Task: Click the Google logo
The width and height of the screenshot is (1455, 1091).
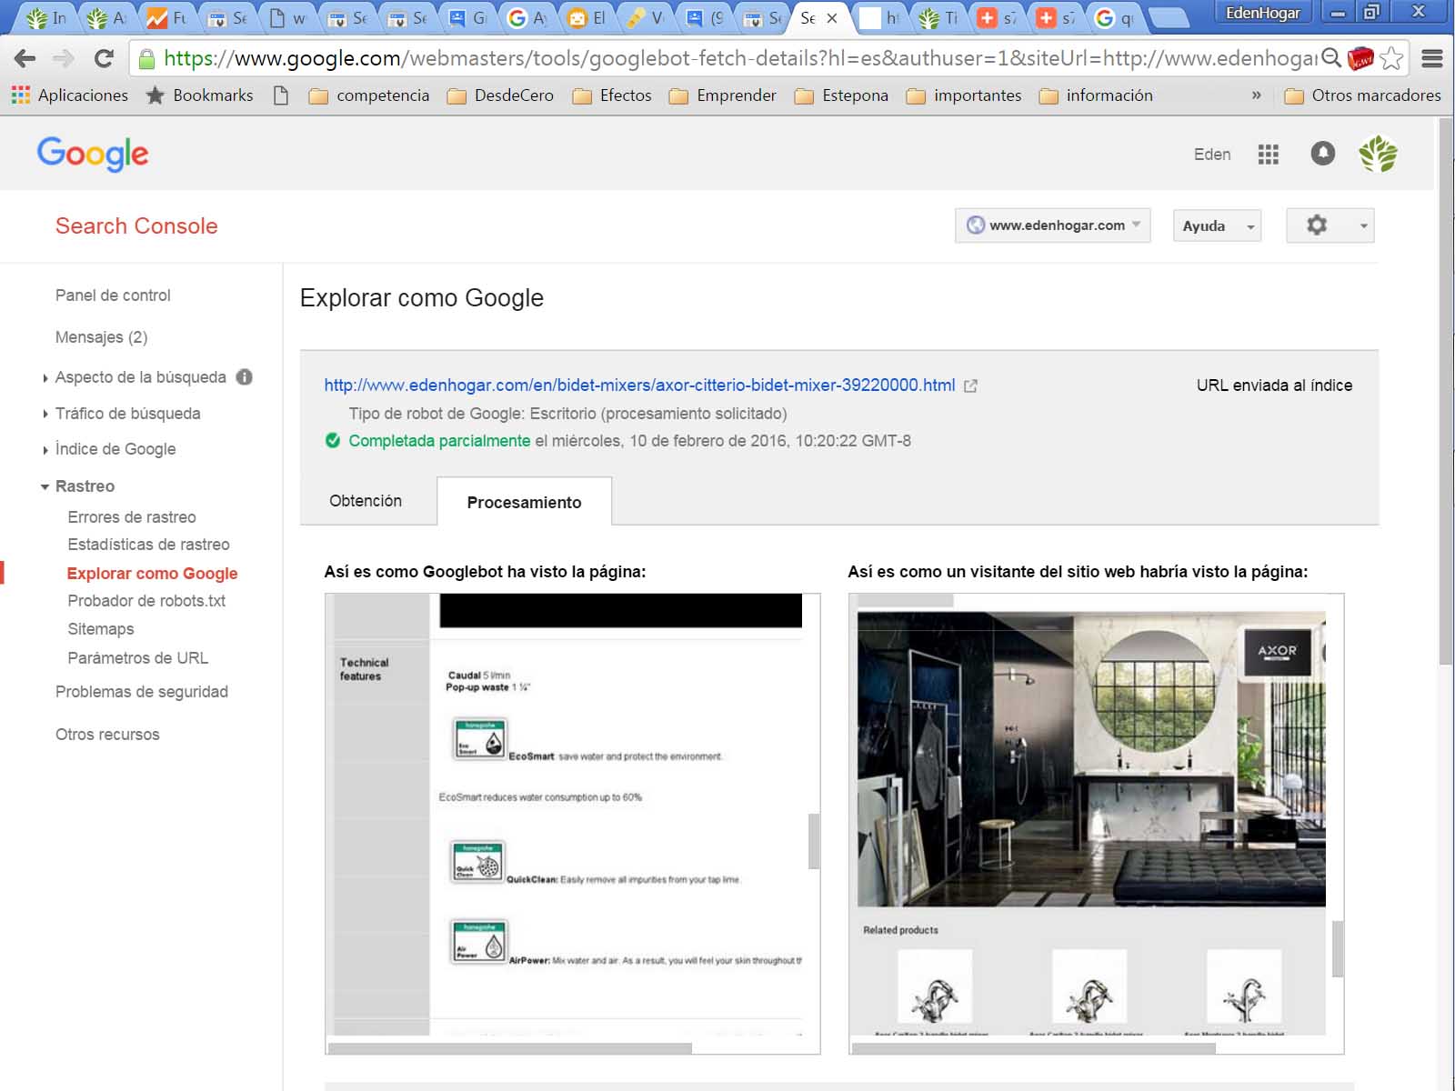Action: tap(93, 154)
